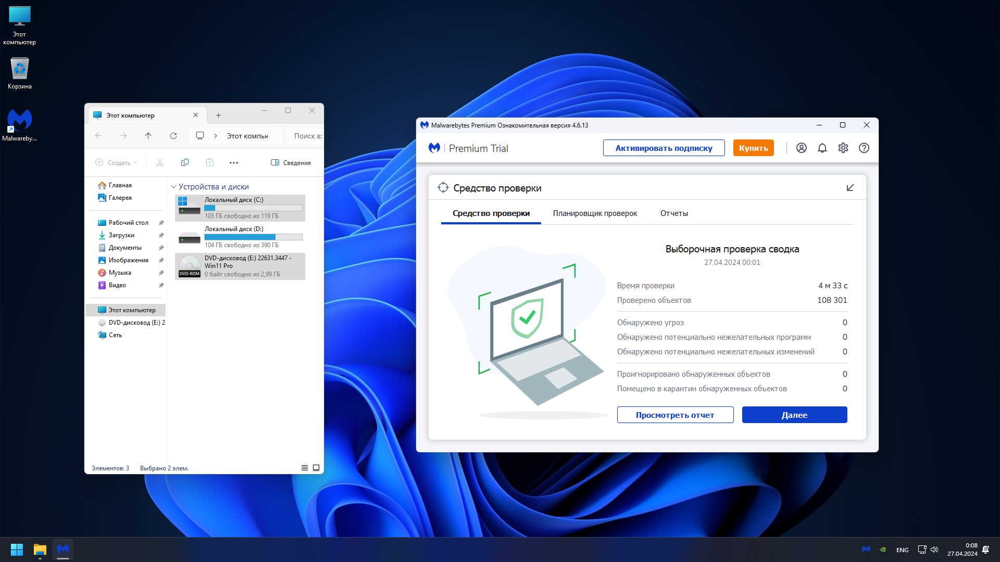Click the refresh icon in Explorer
Viewport: 1000px width, 562px height.
pos(173,136)
